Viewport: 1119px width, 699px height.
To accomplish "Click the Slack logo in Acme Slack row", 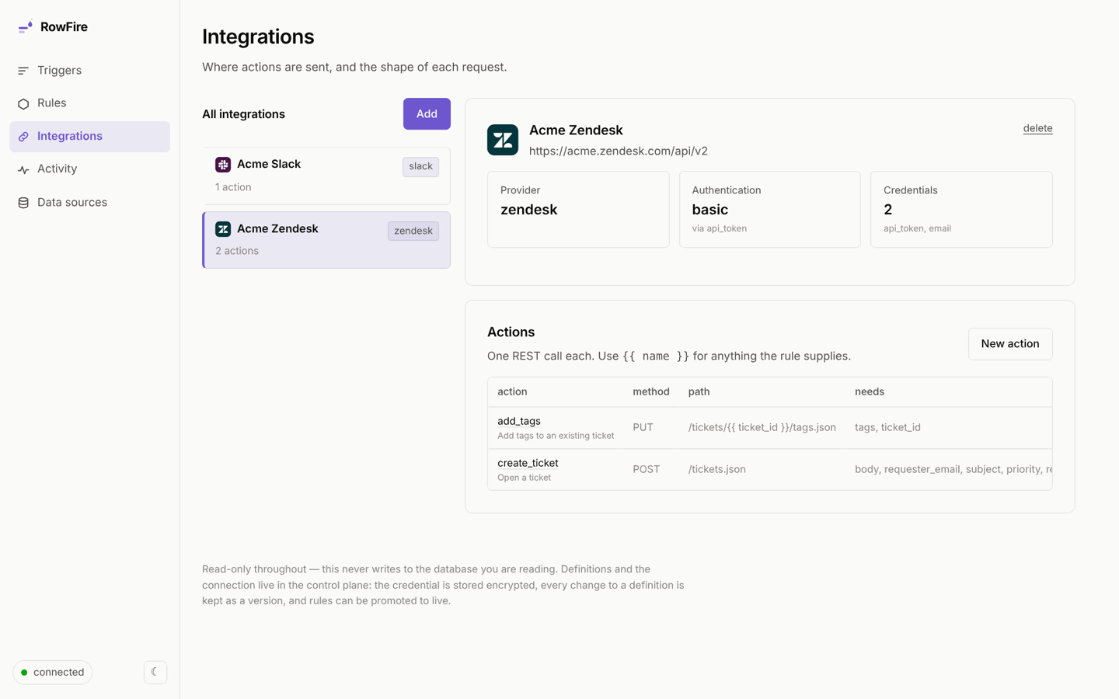I will tap(223, 165).
